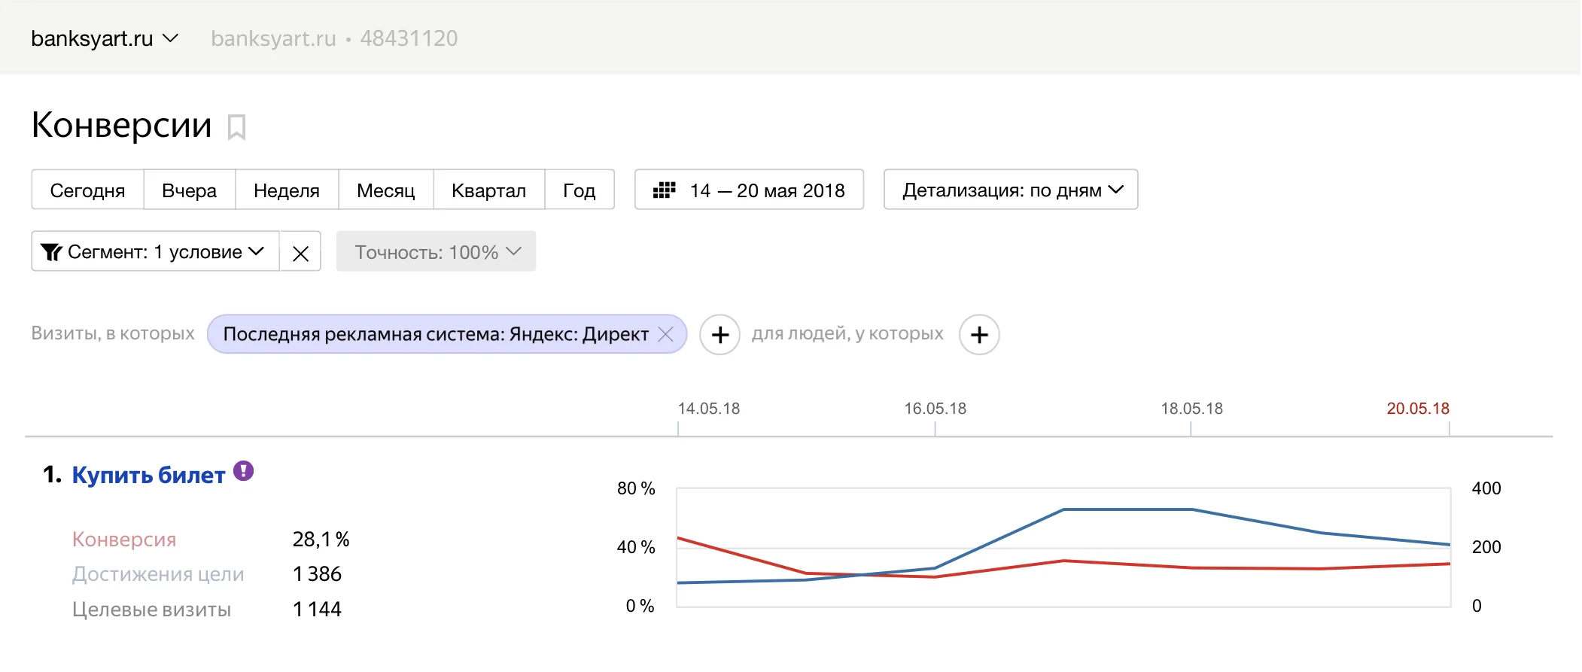This screenshot has height=672, width=1582.
Task: Open the calendar date range picker
Action: click(749, 190)
